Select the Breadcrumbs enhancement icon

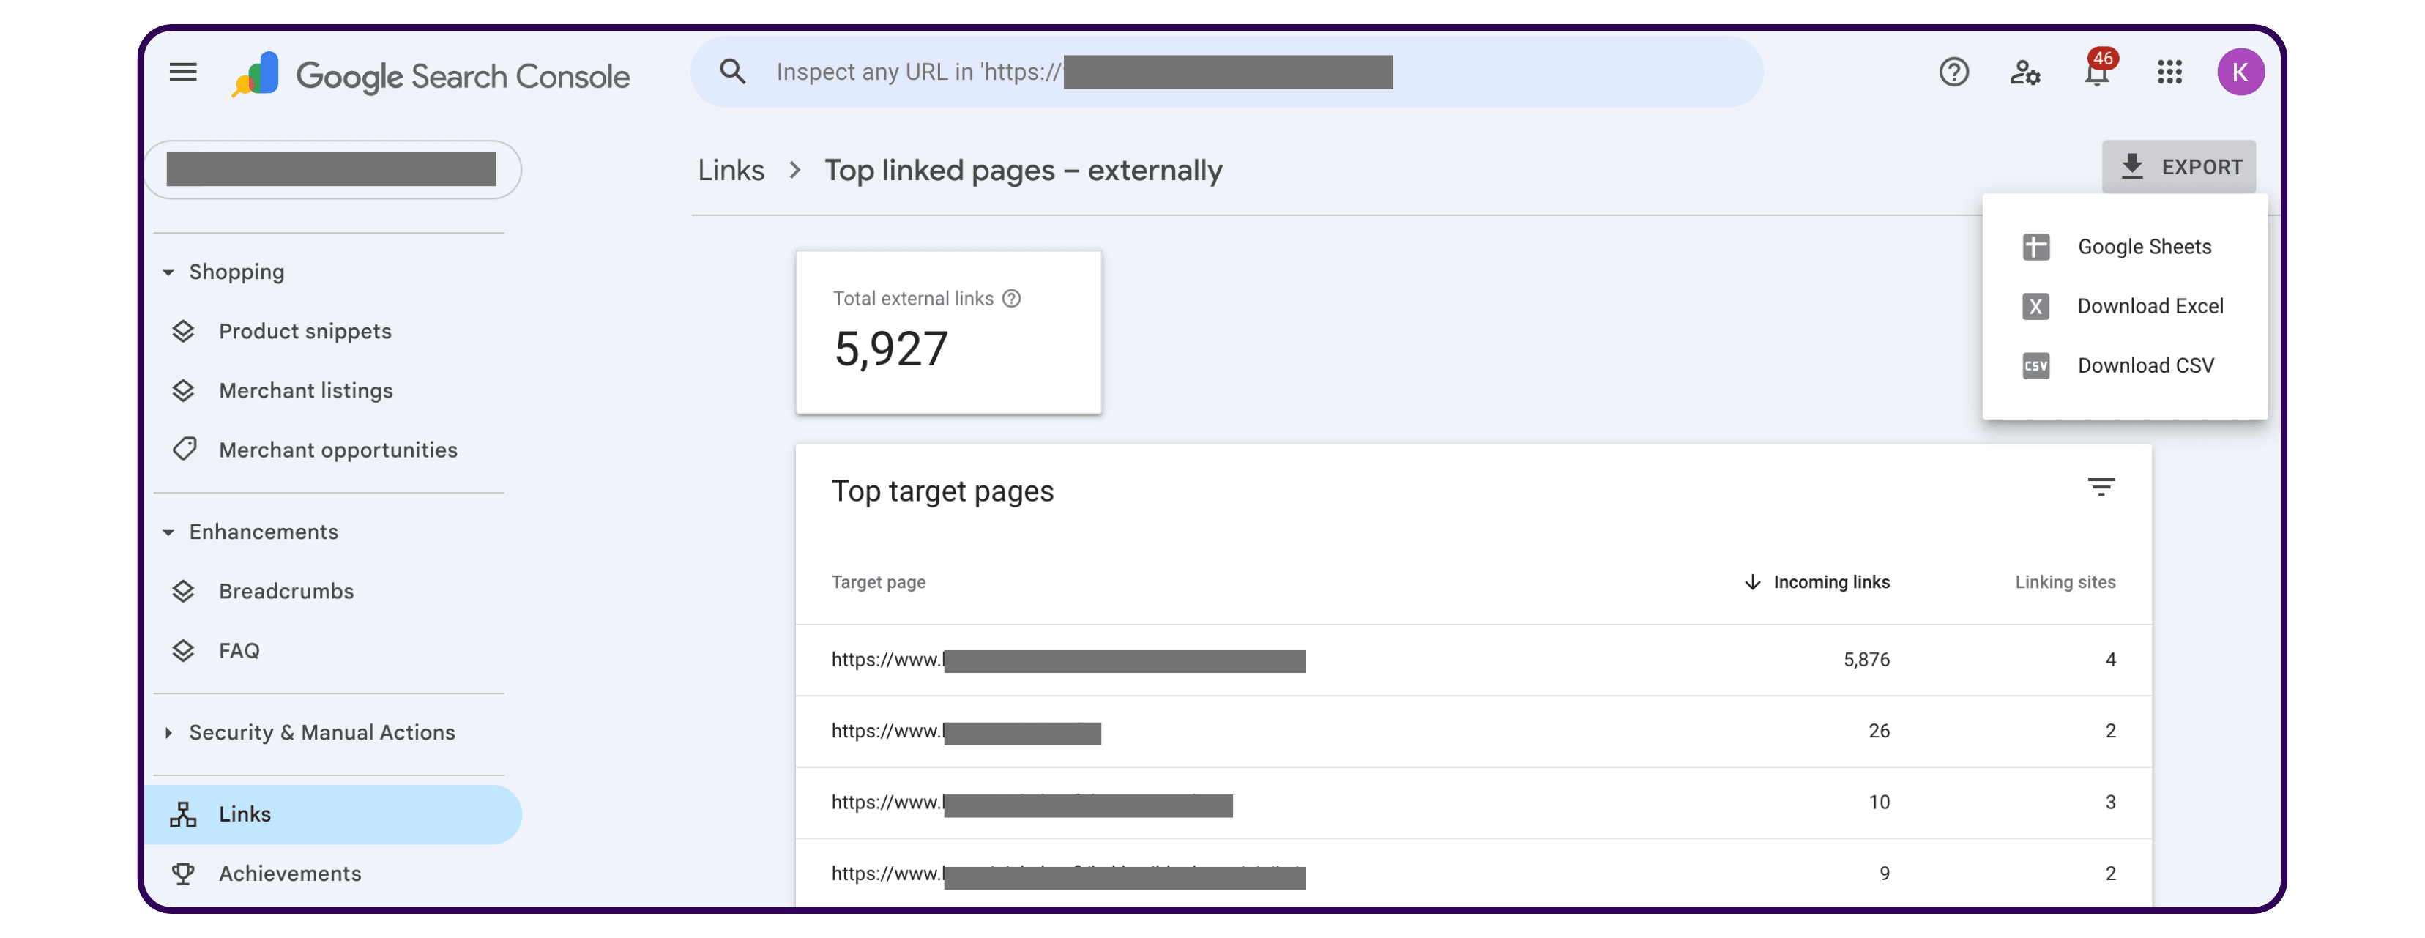coord(185,590)
